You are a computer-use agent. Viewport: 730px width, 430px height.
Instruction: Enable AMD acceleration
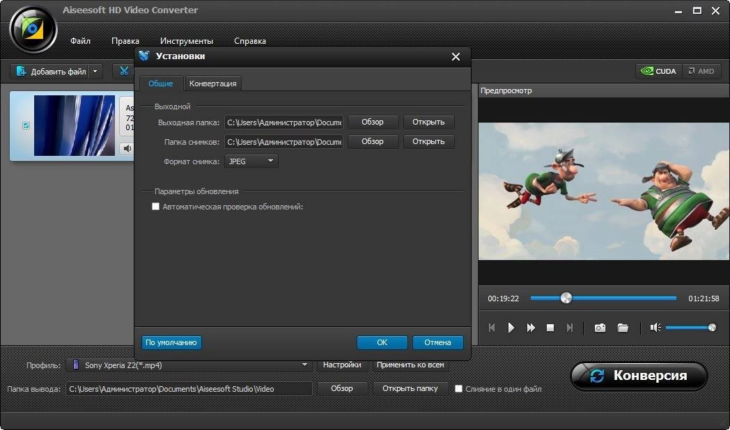[x=701, y=71]
